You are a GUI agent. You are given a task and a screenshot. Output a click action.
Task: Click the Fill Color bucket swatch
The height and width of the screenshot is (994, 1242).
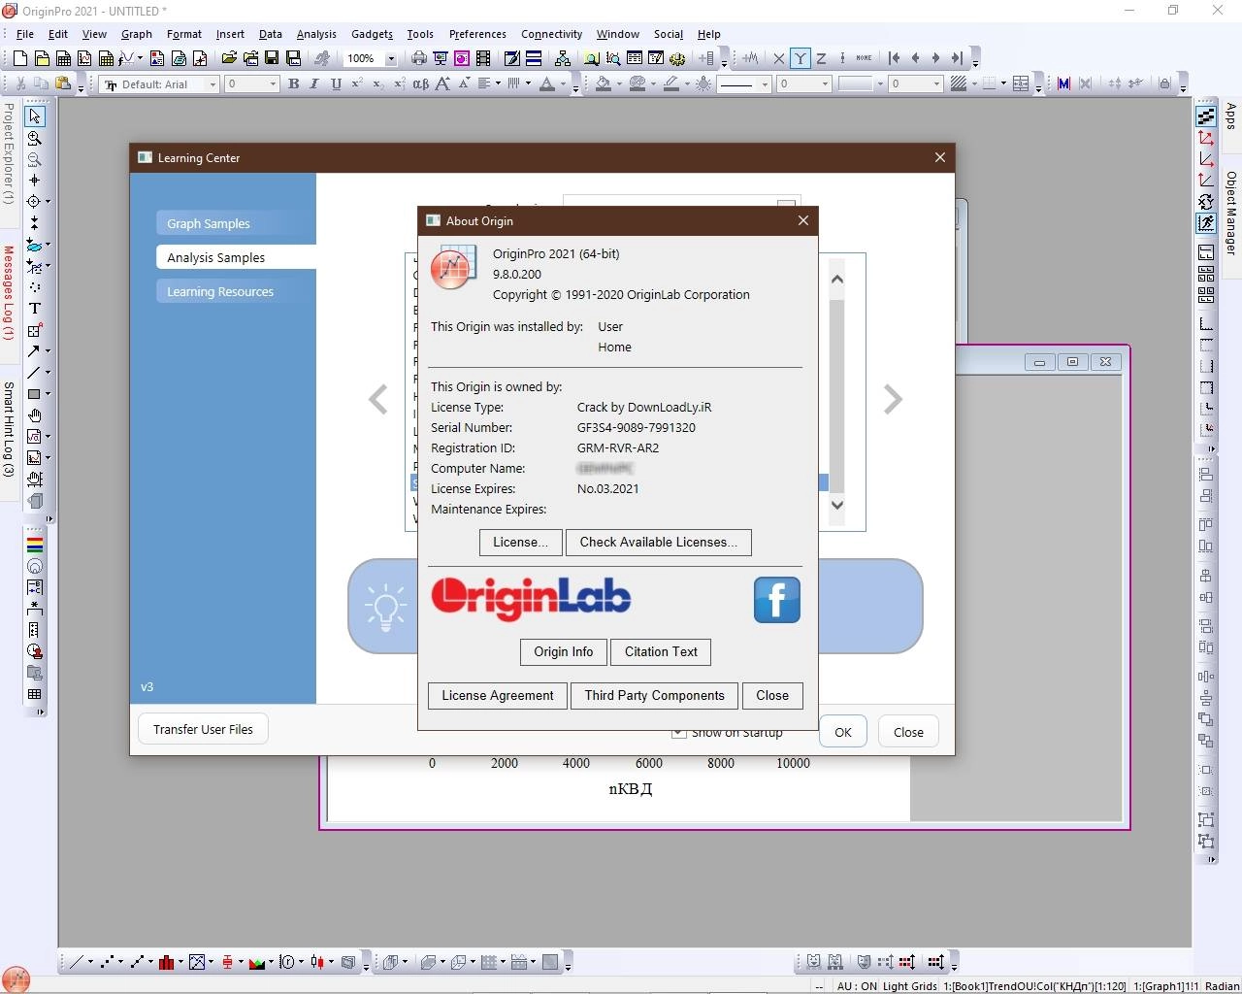[604, 84]
